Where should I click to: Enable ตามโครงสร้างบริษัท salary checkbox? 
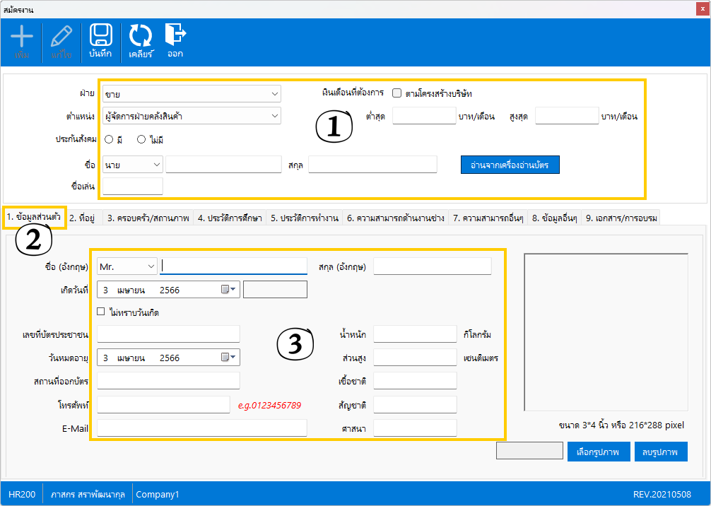397,93
